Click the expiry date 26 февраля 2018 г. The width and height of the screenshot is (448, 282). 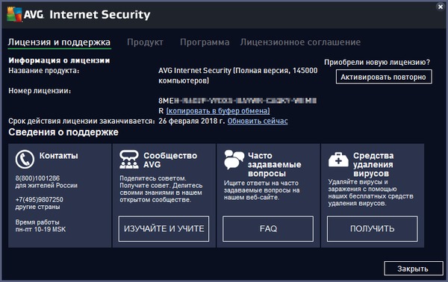(x=192, y=121)
